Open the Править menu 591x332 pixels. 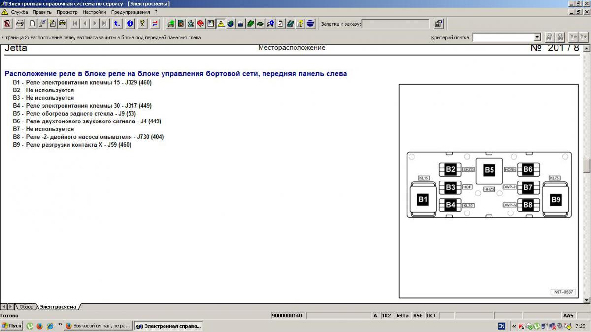point(42,12)
